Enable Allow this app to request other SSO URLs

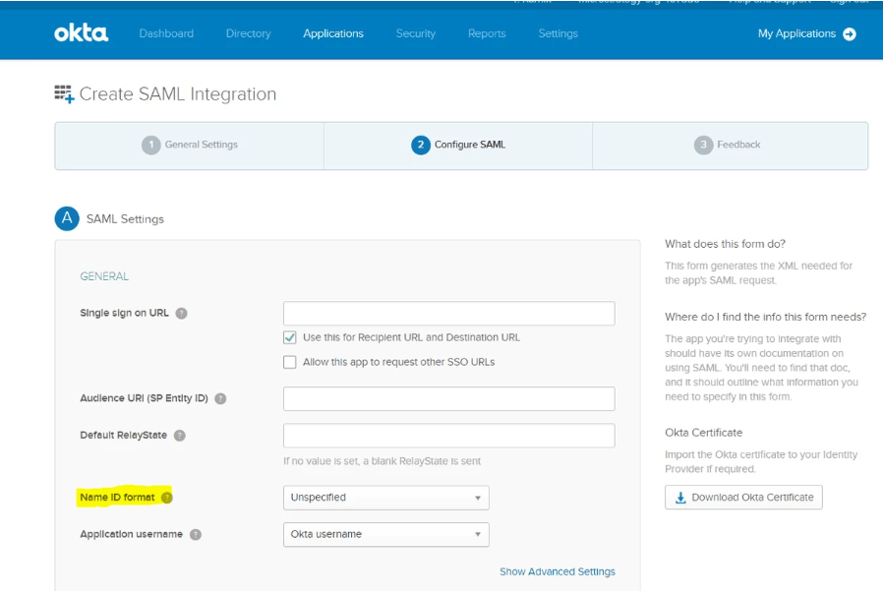[x=290, y=363]
